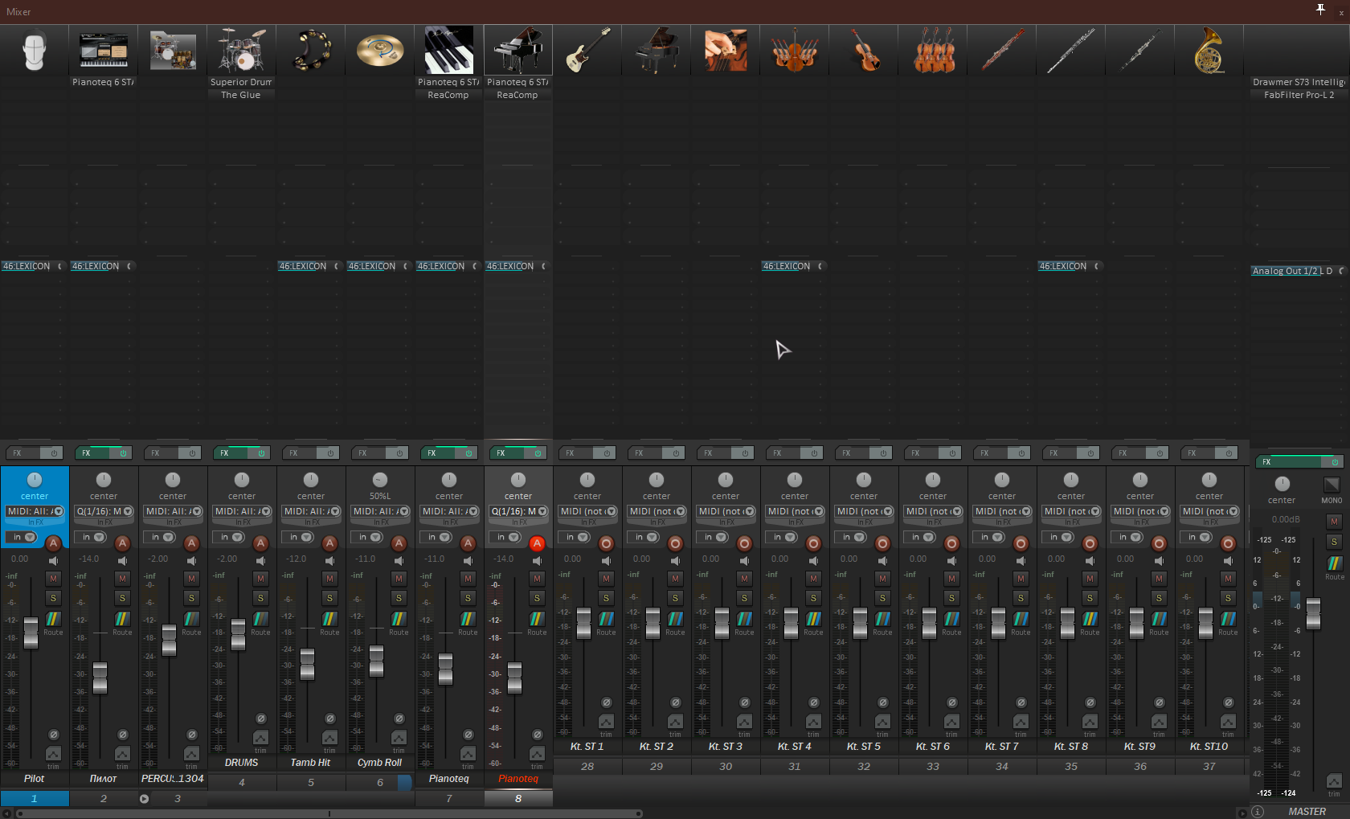Open the MIDI input dropdown on the Pilot track

[x=35, y=511]
